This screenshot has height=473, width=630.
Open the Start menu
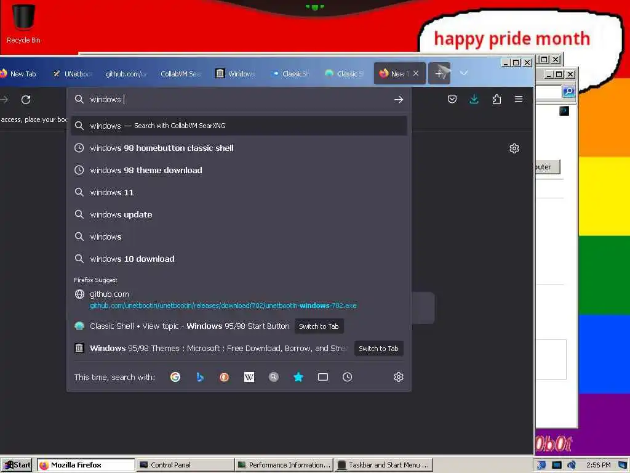point(17,465)
